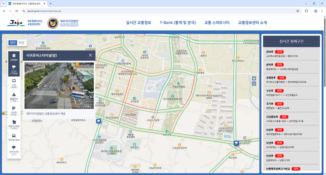The height and width of the screenshot is (175, 326).
Task: Open 외부사이트 CCTV link
Action: coord(14,151)
